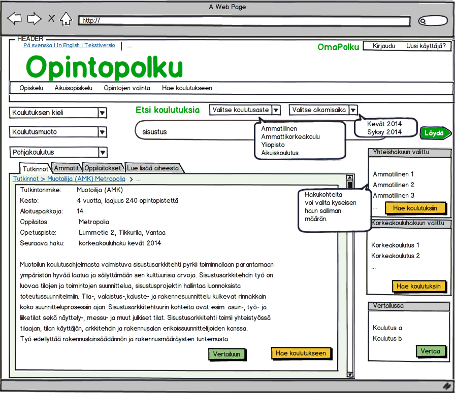Expand the Koulutusmuoto dropdown
The height and width of the screenshot is (393, 455).
58,132
